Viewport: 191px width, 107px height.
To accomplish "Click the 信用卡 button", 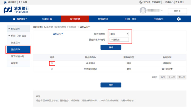I will (177, 11).
